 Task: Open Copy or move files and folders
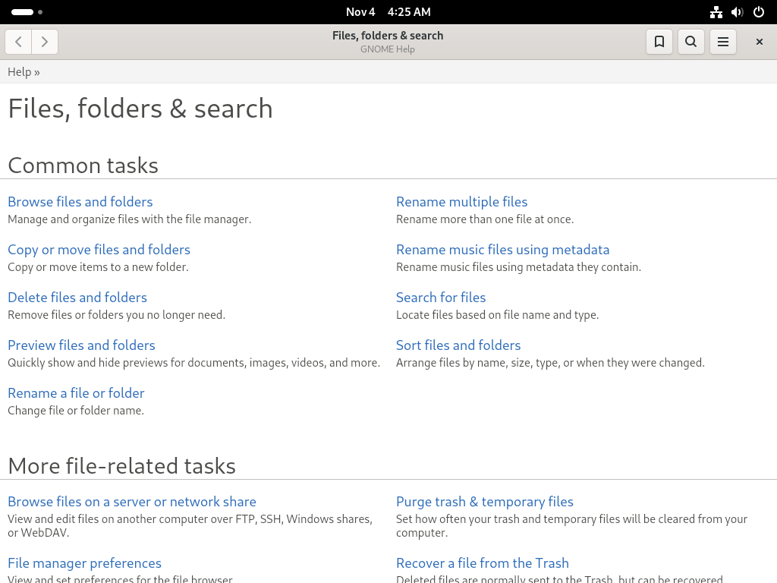(x=99, y=250)
